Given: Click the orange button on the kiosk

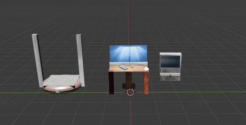Looking at the screenshot, I should [x=170, y=75].
